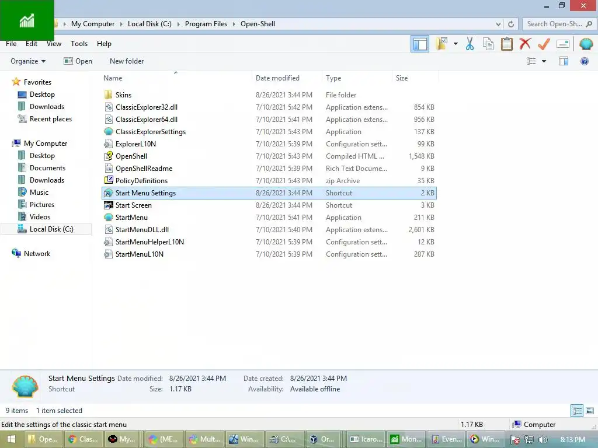This screenshot has width=598, height=448.
Task: Click the Action Center flag tray icon
Action: 514,440
